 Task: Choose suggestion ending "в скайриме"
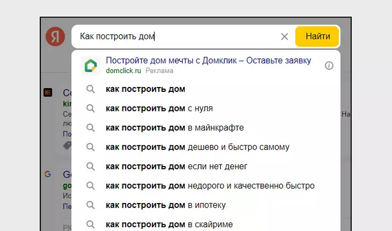coord(169,224)
